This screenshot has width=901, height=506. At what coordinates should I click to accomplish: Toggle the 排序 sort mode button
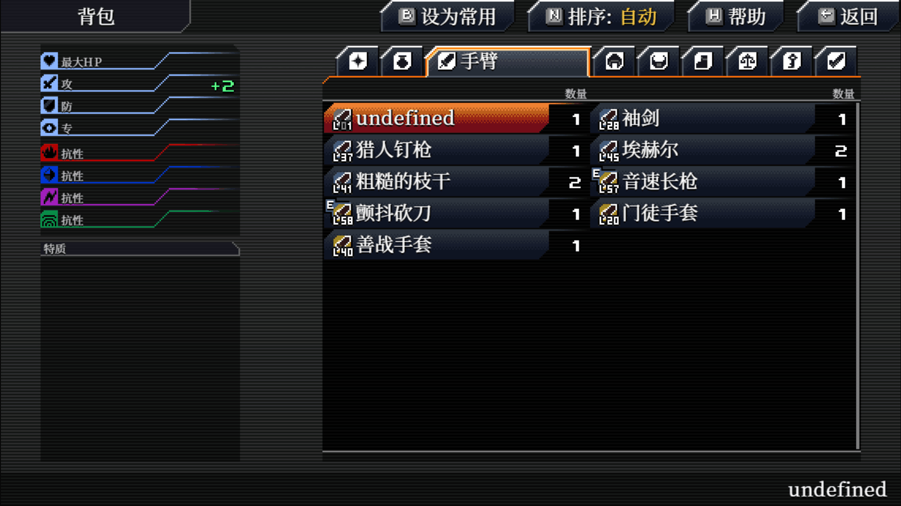[x=601, y=17]
